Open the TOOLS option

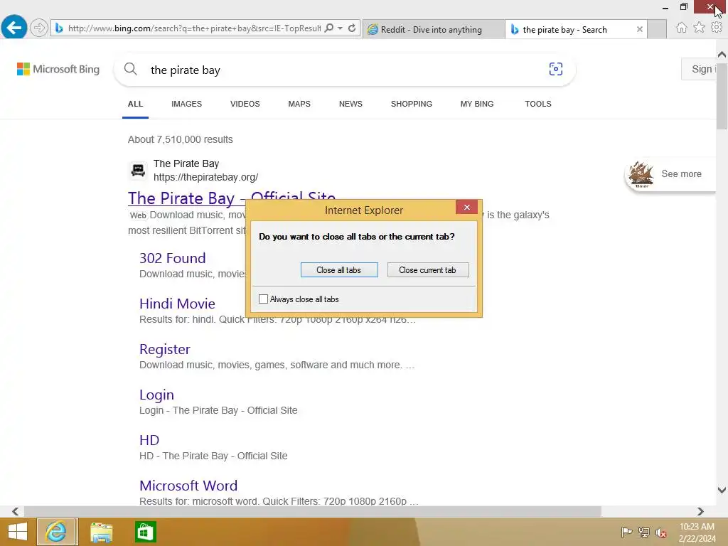coord(538,104)
